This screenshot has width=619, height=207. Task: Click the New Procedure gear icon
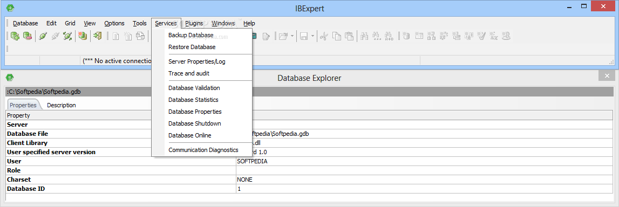(x=444, y=36)
